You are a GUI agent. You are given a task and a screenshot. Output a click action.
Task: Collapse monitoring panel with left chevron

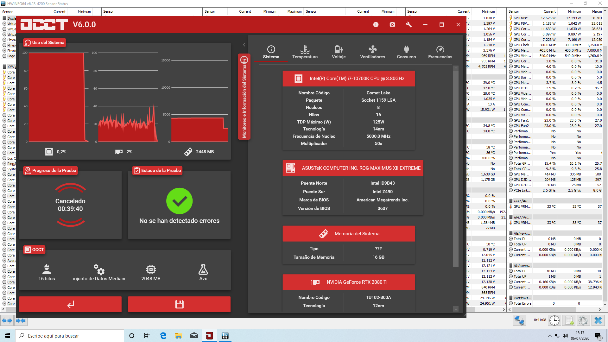pyautogui.click(x=244, y=45)
